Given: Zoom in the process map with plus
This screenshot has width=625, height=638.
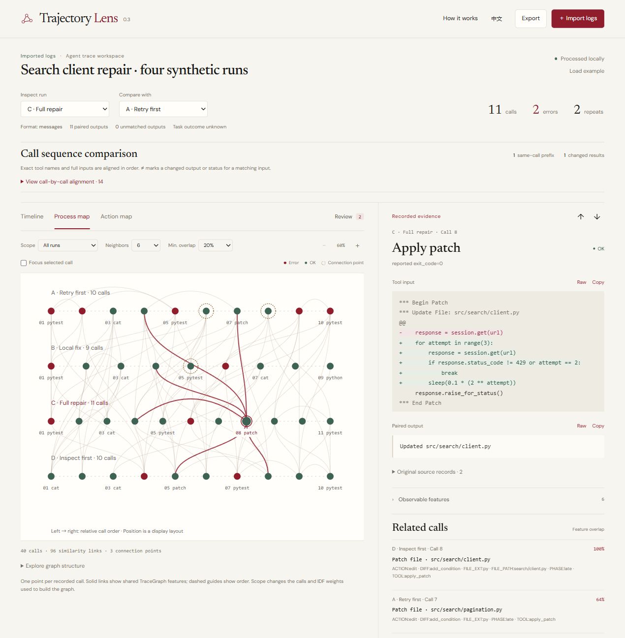Looking at the screenshot, I should coord(357,245).
